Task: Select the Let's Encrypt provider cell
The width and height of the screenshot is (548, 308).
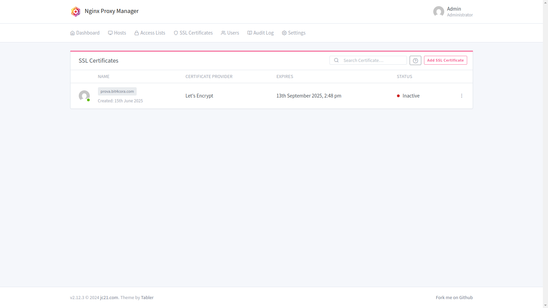Action: (x=199, y=96)
